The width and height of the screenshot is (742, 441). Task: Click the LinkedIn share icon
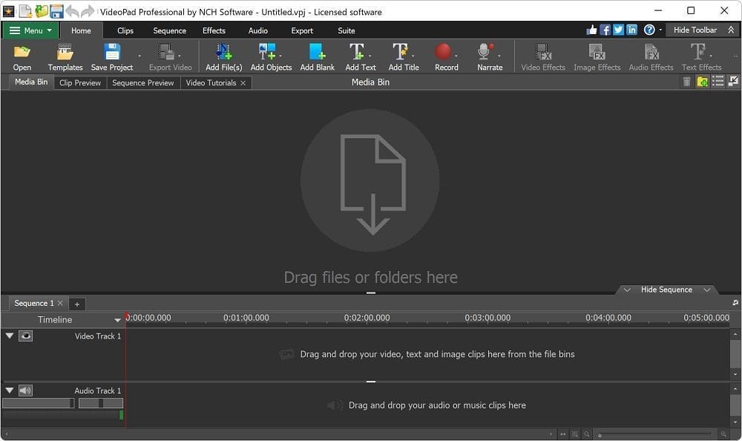[x=631, y=30]
